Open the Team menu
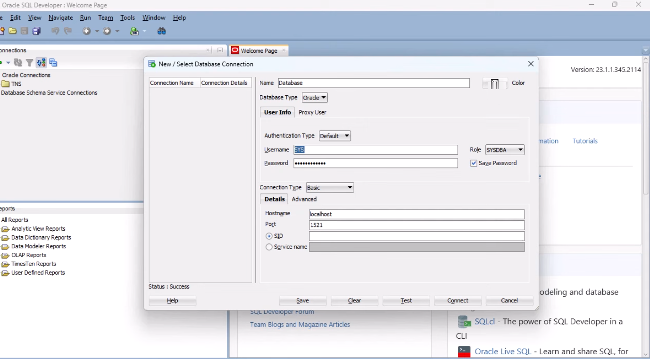The width and height of the screenshot is (650, 359). pyautogui.click(x=105, y=17)
